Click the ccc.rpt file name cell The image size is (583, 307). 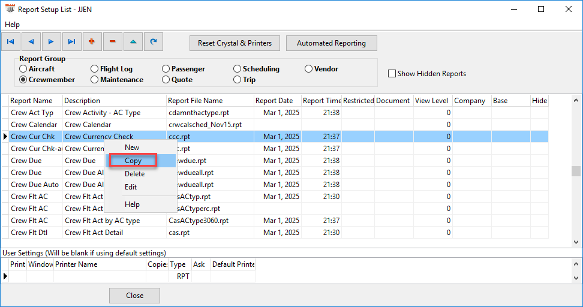coord(210,136)
